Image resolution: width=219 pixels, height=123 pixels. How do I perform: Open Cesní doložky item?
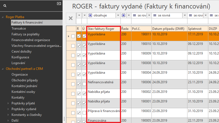pyautogui.click(x=21, y=52)
